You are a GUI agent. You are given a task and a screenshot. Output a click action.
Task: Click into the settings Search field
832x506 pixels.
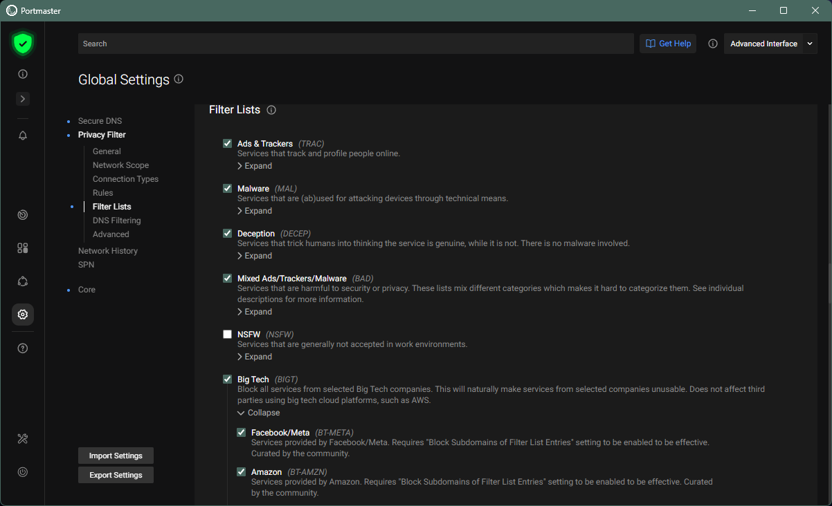[x=356, y=44]
